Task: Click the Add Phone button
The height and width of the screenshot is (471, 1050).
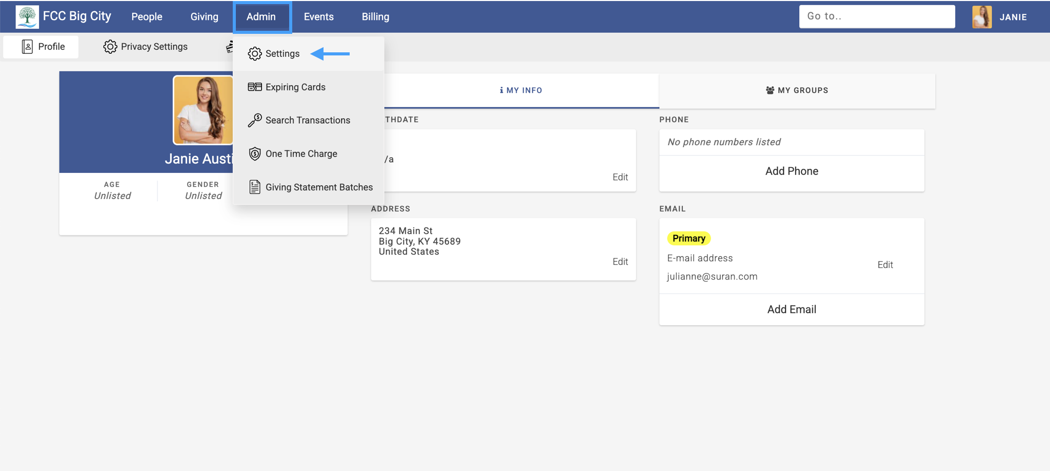Action: [x=792, y=171]
